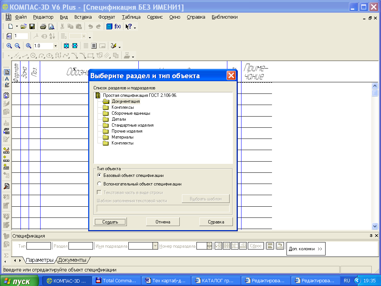The height and width of the screenshot is (286, 381).
Task: Select Вспомогательный объект спецификации radio button
Action: click(x=99, y=184)
